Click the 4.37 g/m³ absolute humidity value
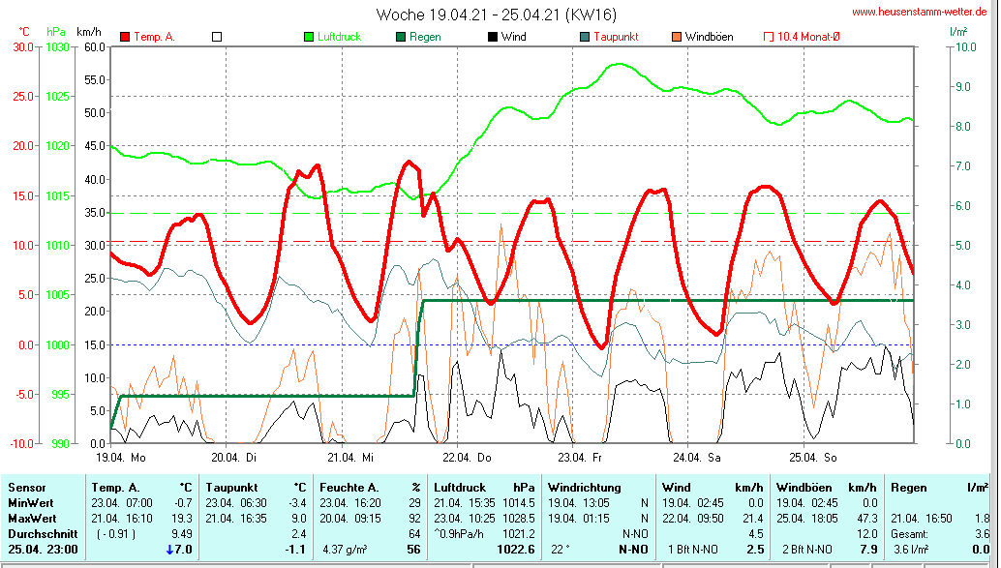The height and width of the screenshot is (568, 1001). tap(345, 550)
